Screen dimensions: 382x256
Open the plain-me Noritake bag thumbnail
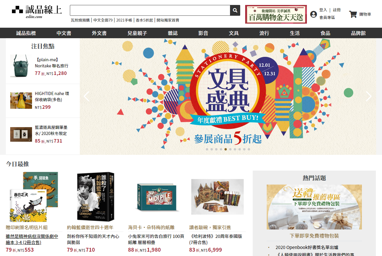coord(21,66)
